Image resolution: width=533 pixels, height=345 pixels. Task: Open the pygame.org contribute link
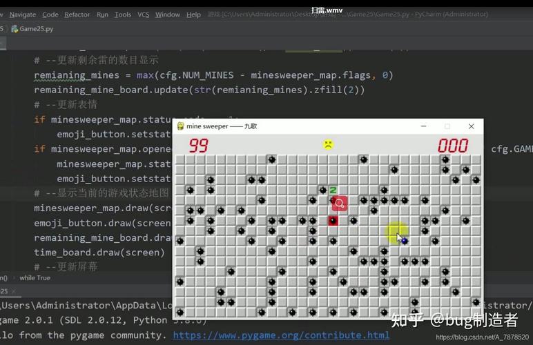[x=281, y=335]
